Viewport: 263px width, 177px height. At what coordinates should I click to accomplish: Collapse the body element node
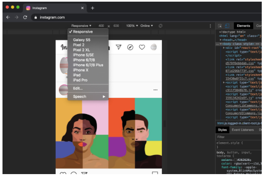[x=221, y=44]
